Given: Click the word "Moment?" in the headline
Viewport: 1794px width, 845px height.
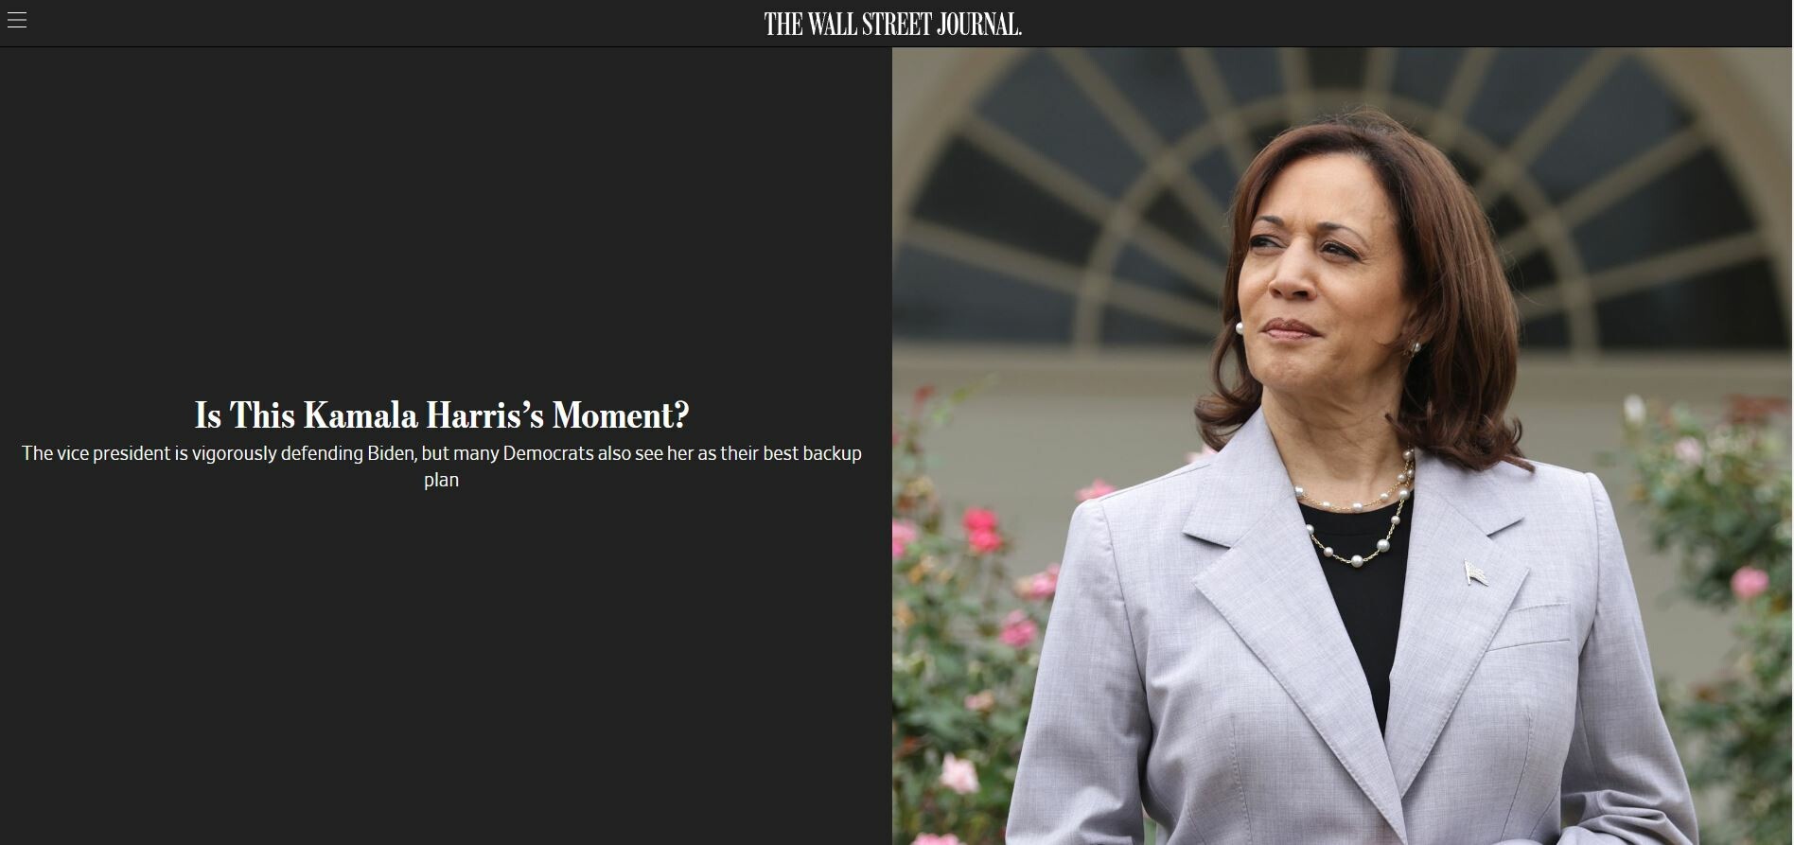Looking at the screenshot, I should (x=621, y=415).
